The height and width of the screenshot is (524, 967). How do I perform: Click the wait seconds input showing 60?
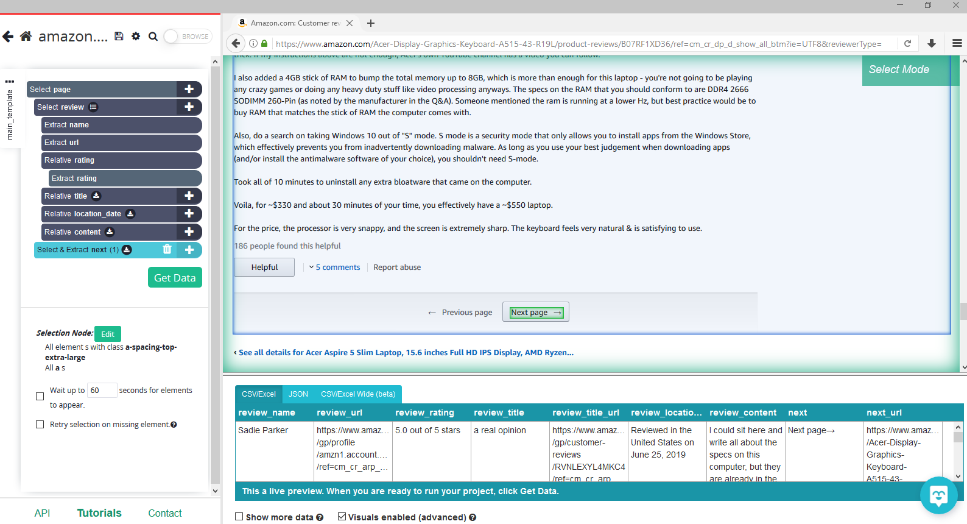pos(102,391)
